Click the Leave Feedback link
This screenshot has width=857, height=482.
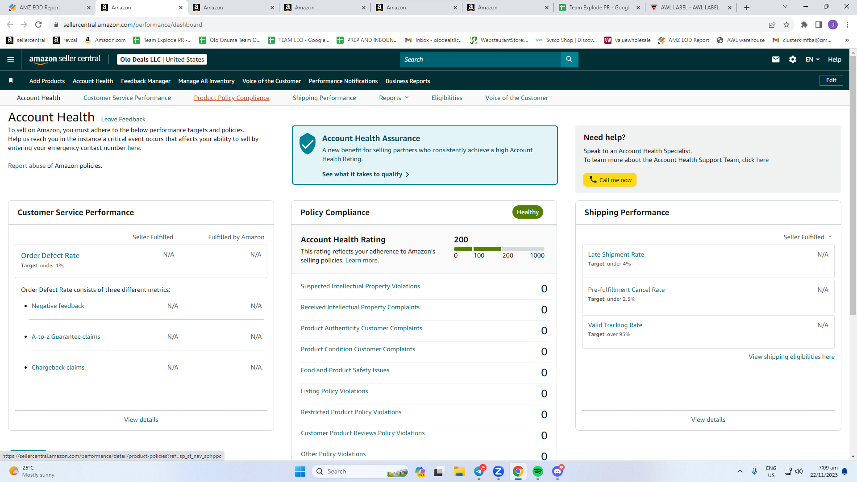[123, 119]
